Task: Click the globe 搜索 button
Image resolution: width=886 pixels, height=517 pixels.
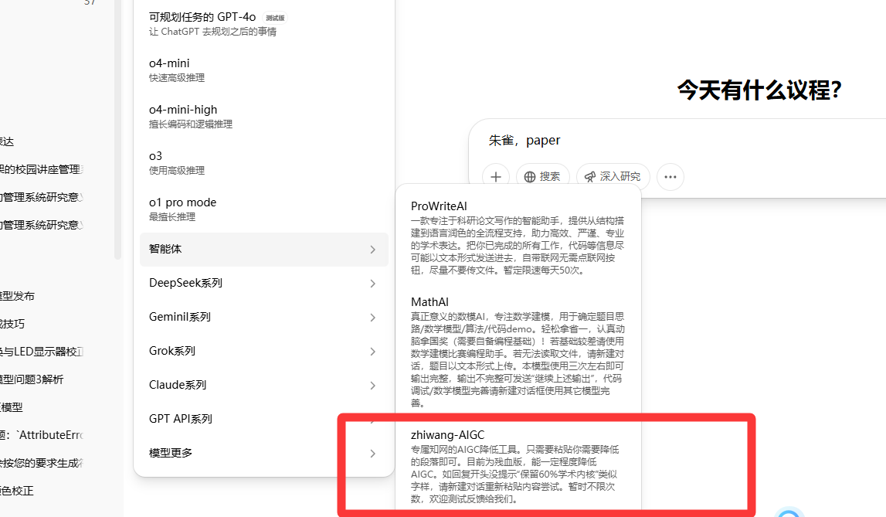Action: pos(542,177)
